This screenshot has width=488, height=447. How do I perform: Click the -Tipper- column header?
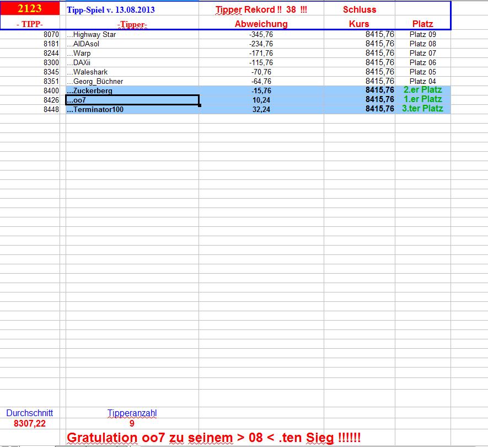click(131, 24)
